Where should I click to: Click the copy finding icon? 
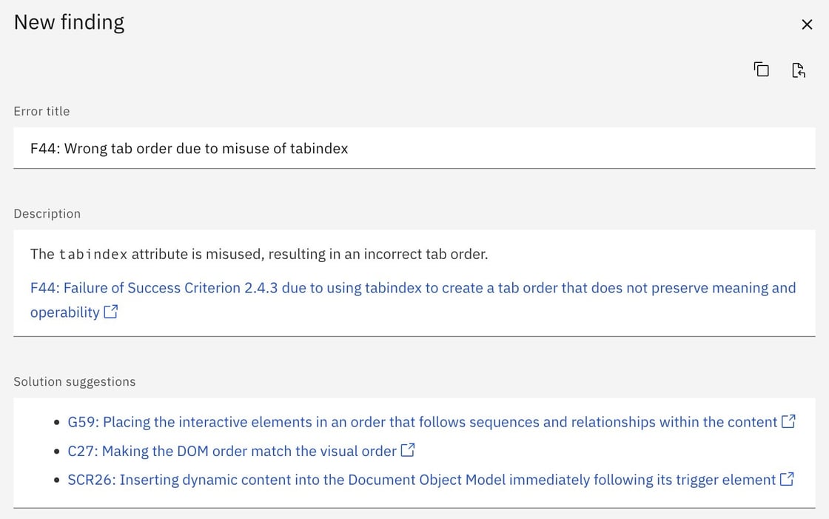(x=761, y=70)
